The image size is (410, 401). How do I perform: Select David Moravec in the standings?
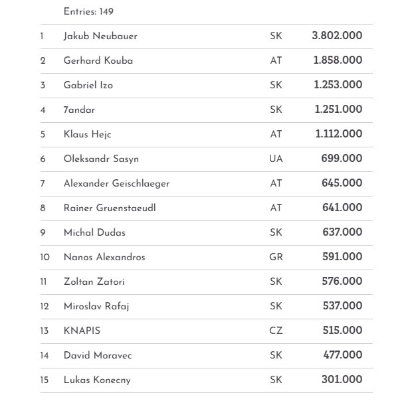[x=98, y=355]
